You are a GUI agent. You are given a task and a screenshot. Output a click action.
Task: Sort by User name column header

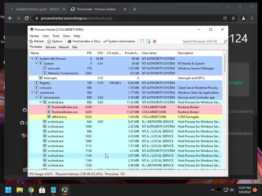point(158,53)
